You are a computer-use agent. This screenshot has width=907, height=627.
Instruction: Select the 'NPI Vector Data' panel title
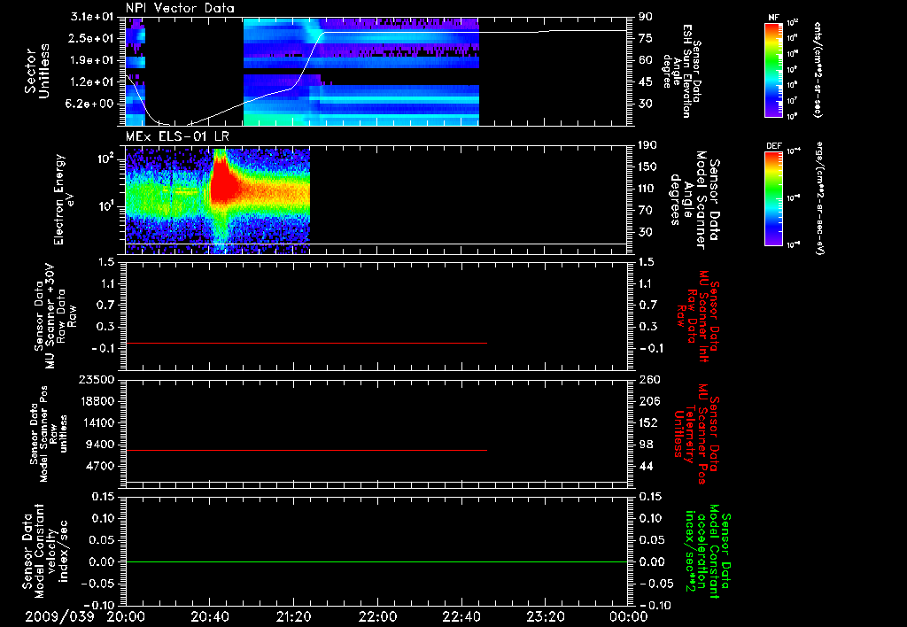[x=180, y=8]
